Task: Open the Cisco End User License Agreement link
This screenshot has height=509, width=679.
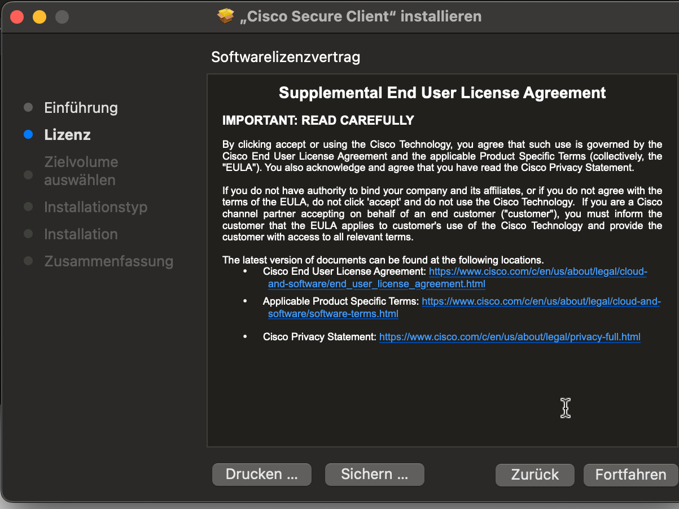Action: tap(537, 272)
